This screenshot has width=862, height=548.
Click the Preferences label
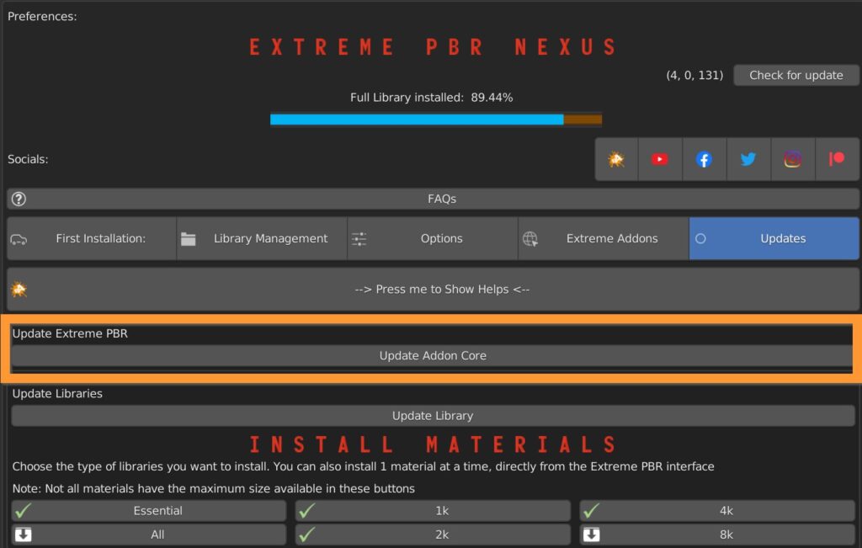pyautogui.click(x=42, y=17)
